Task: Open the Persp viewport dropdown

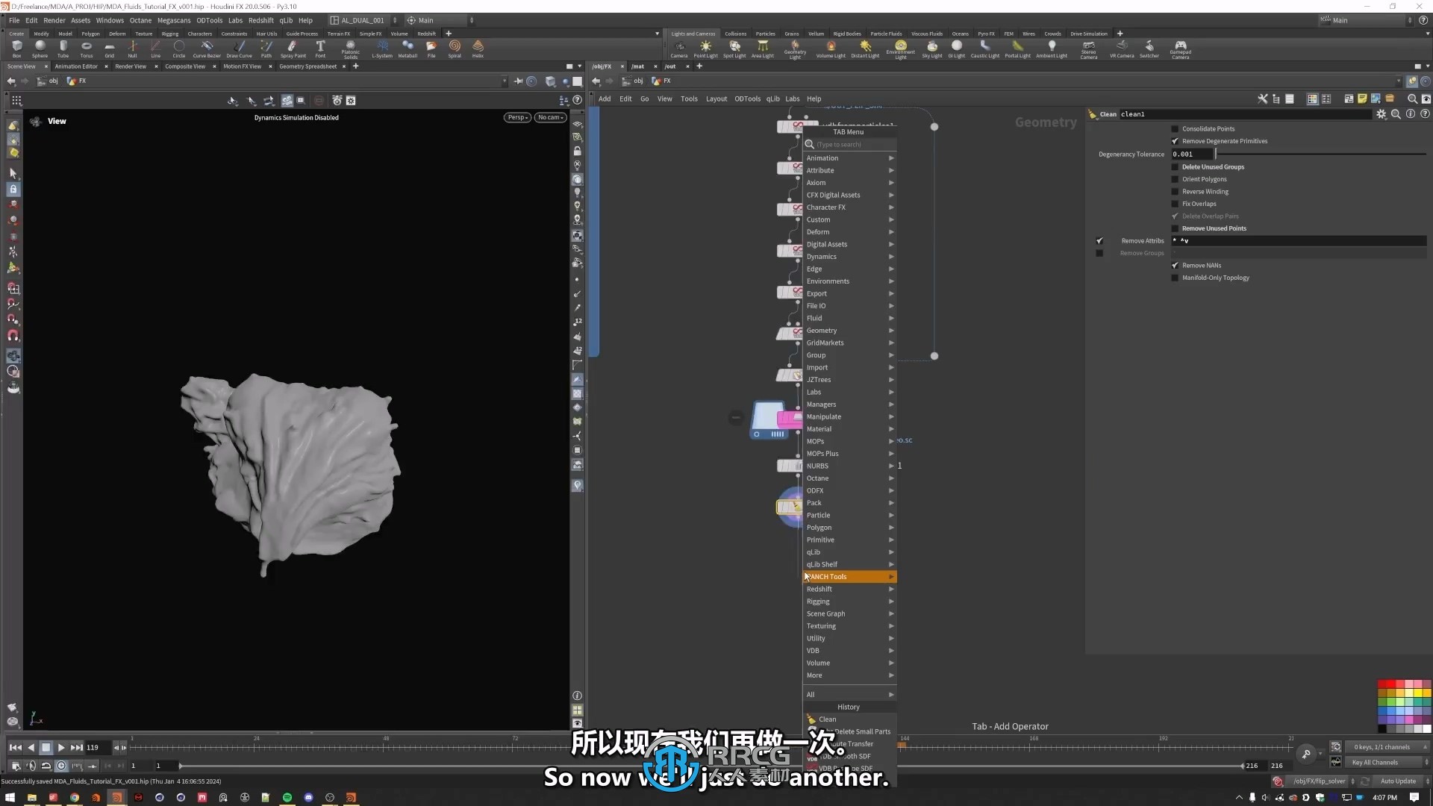Action: (x=517, y=117)
